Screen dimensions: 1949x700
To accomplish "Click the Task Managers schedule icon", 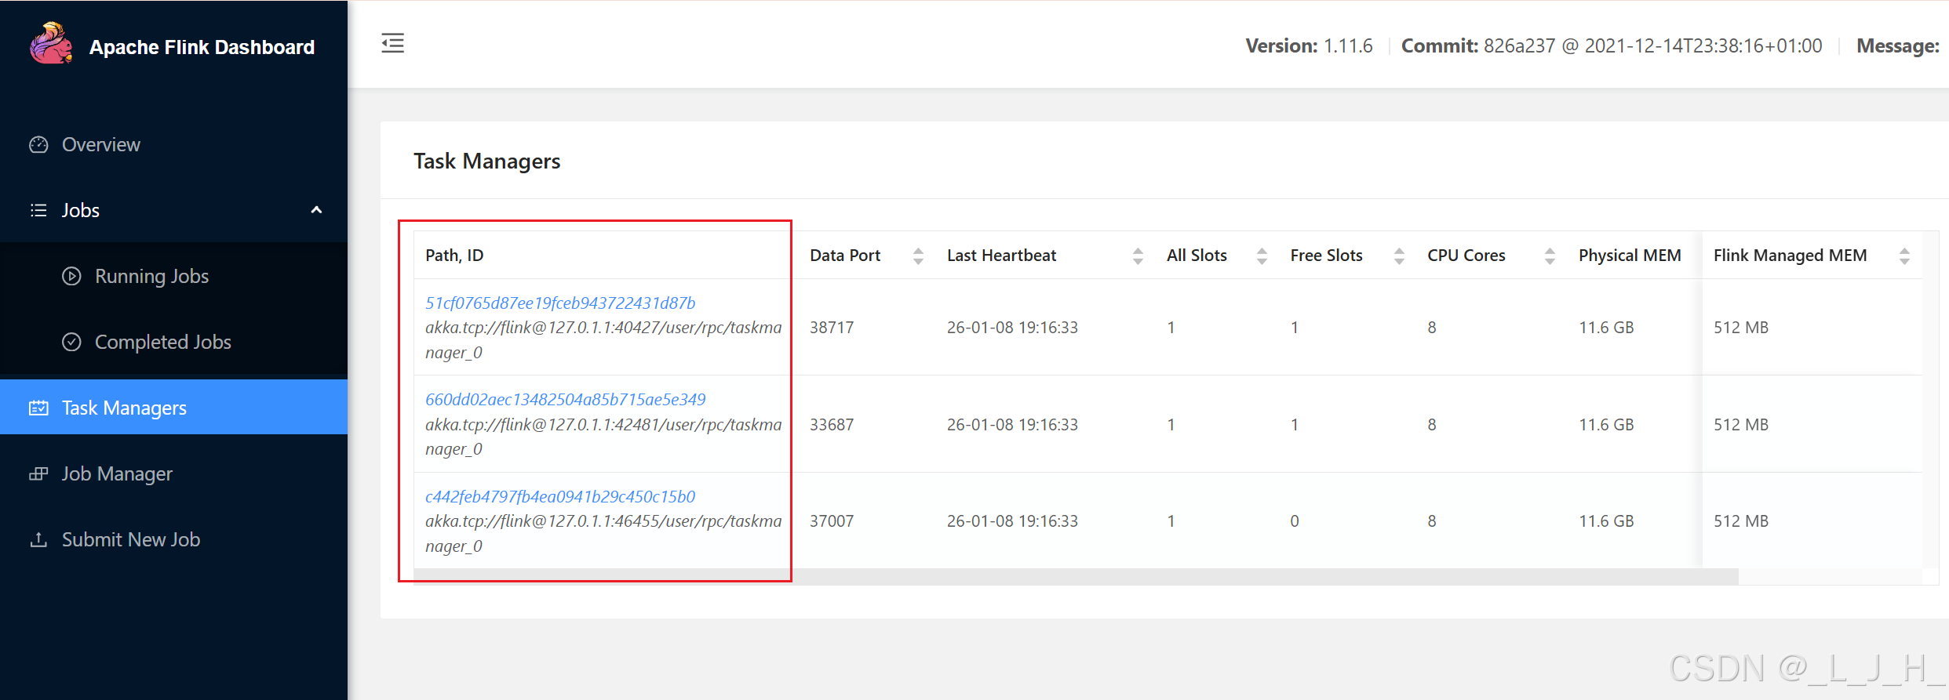I will point(38,408).
